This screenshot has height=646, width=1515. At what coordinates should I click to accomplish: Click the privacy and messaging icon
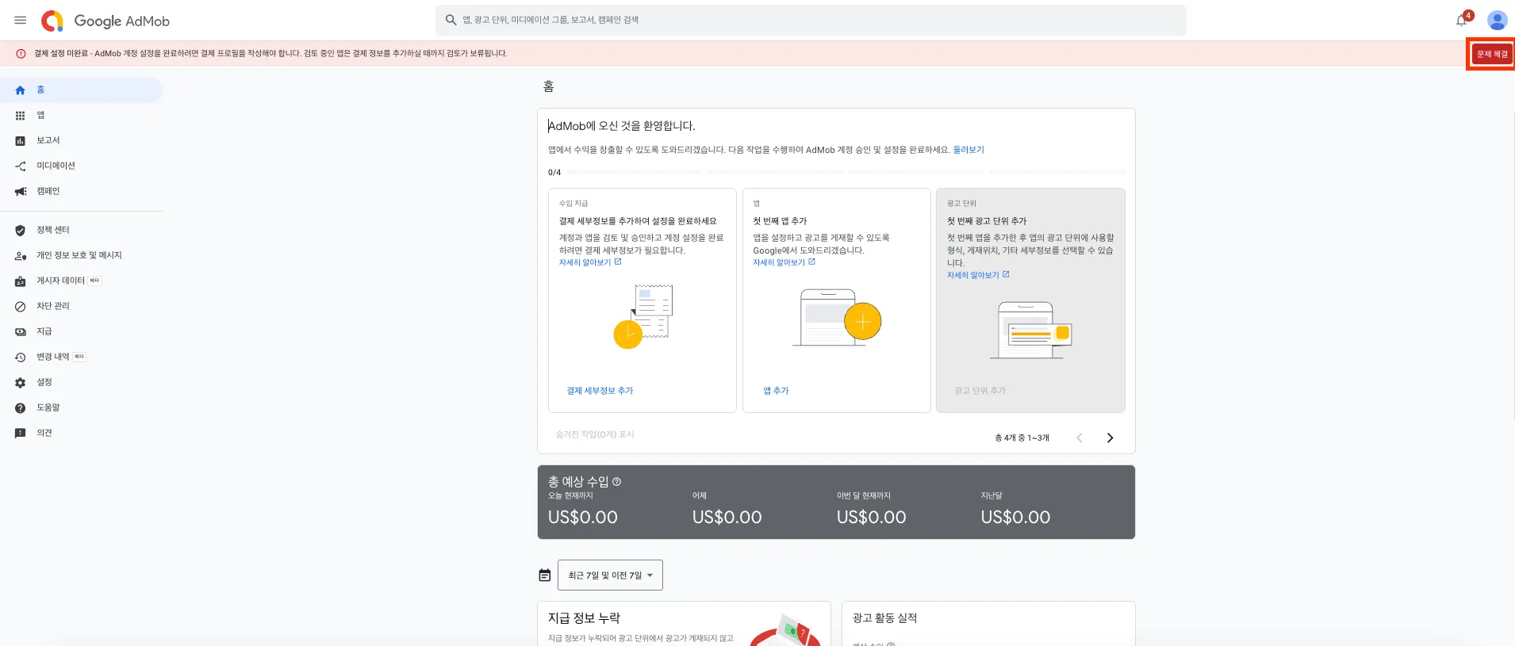[x=21, y=256]
